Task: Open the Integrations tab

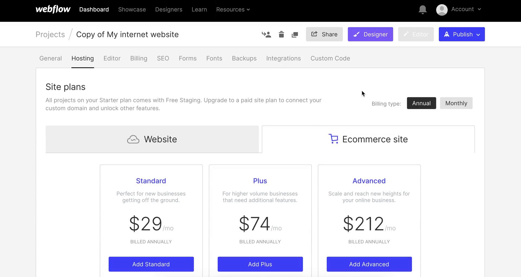Action: (283, 58)
